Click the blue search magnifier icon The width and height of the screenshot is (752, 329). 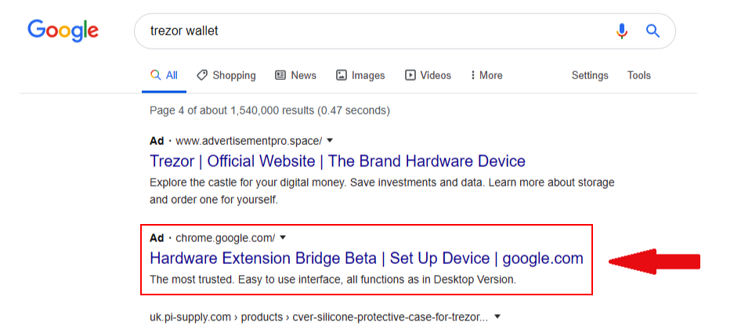(653, 31)
